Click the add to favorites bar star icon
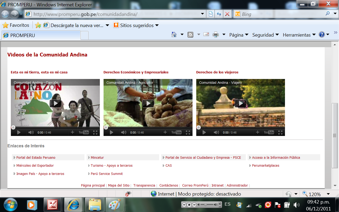The height and width of the screenshot is (212, 339). [x=38, y=25]
